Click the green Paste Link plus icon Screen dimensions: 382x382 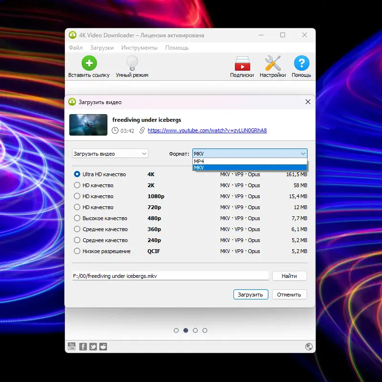(x=89, y=63)
